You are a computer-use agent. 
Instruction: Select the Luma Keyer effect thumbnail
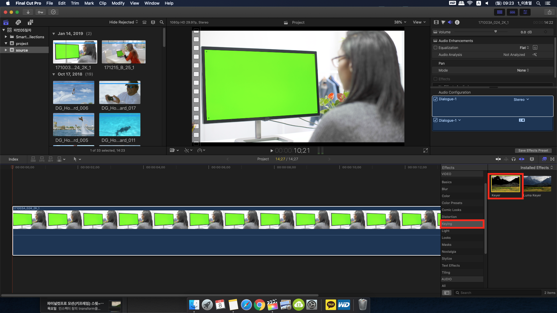(537, 184)
